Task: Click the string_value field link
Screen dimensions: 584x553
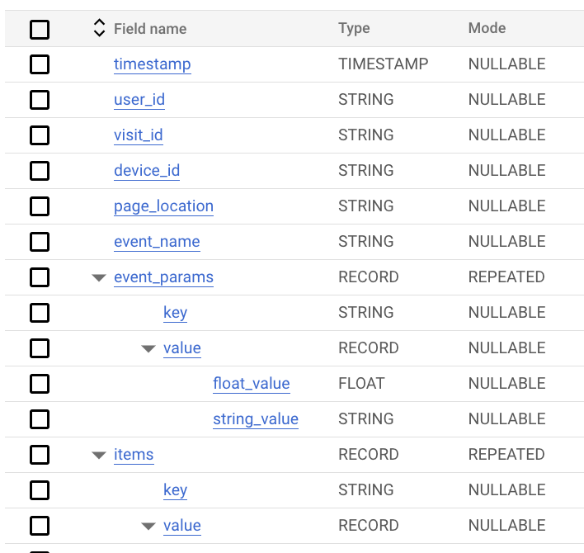Action: (x=256, y=419)
